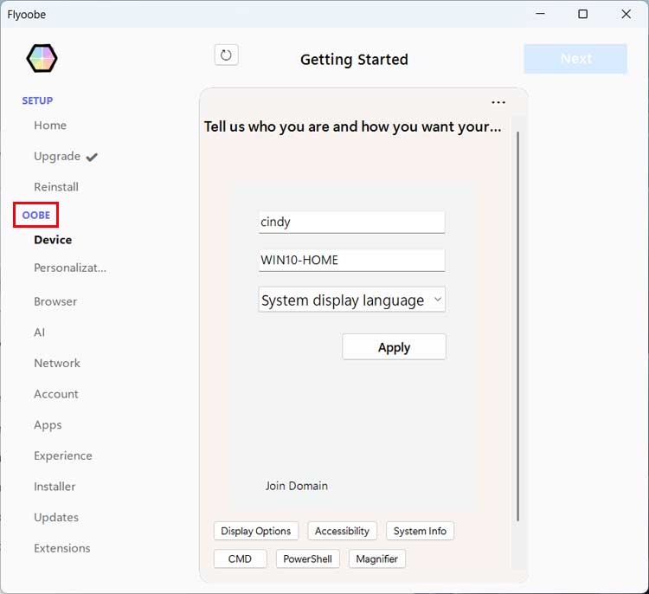Open PowerShell from the shortcut buttons
The width and height of the screenshot is (649, 594).
[x=307, y=558]
